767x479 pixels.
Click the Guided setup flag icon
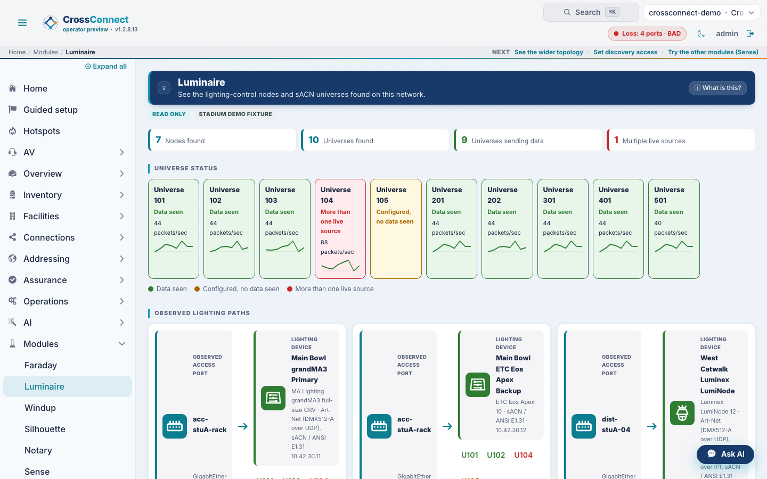12,110
